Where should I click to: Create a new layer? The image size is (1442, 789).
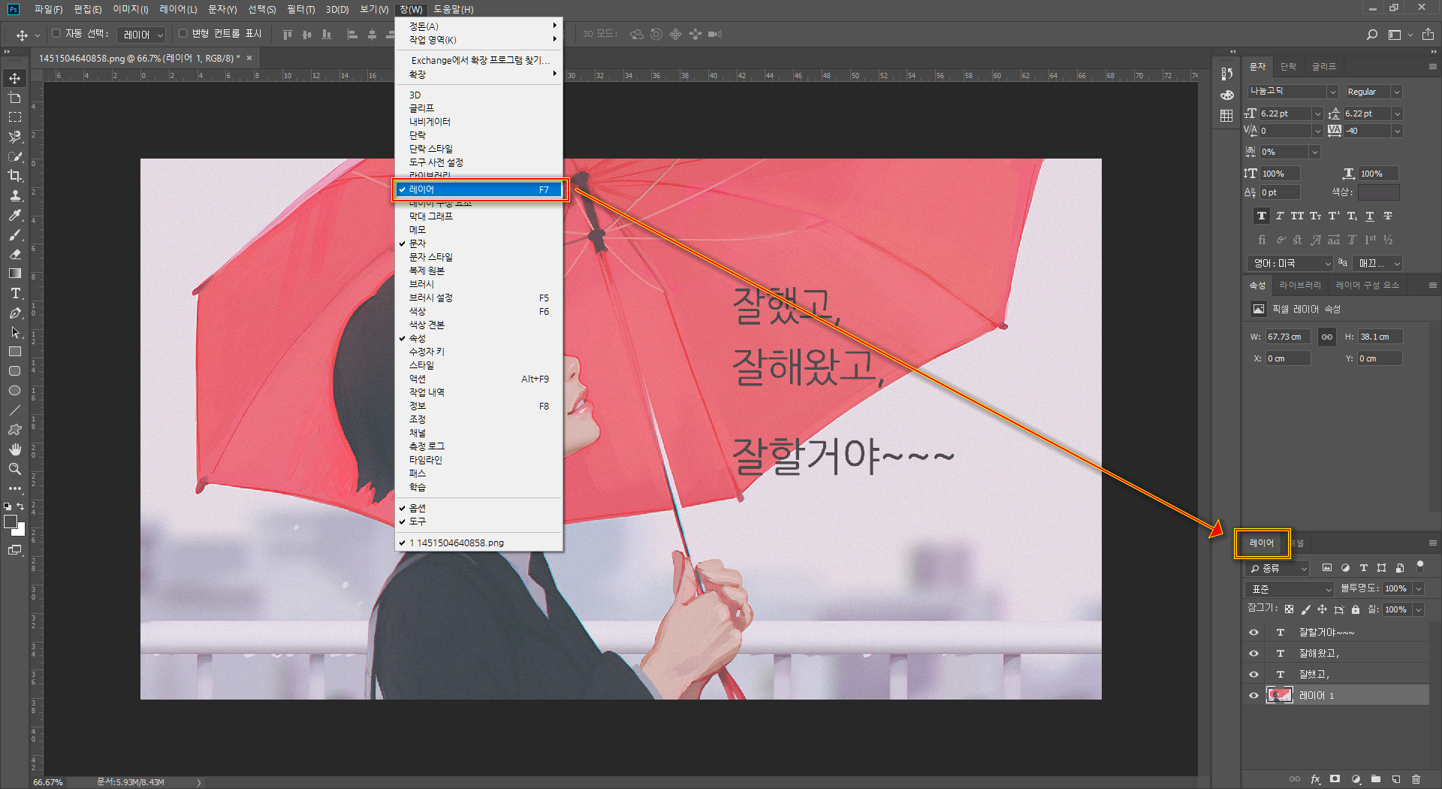[1396, 779]
